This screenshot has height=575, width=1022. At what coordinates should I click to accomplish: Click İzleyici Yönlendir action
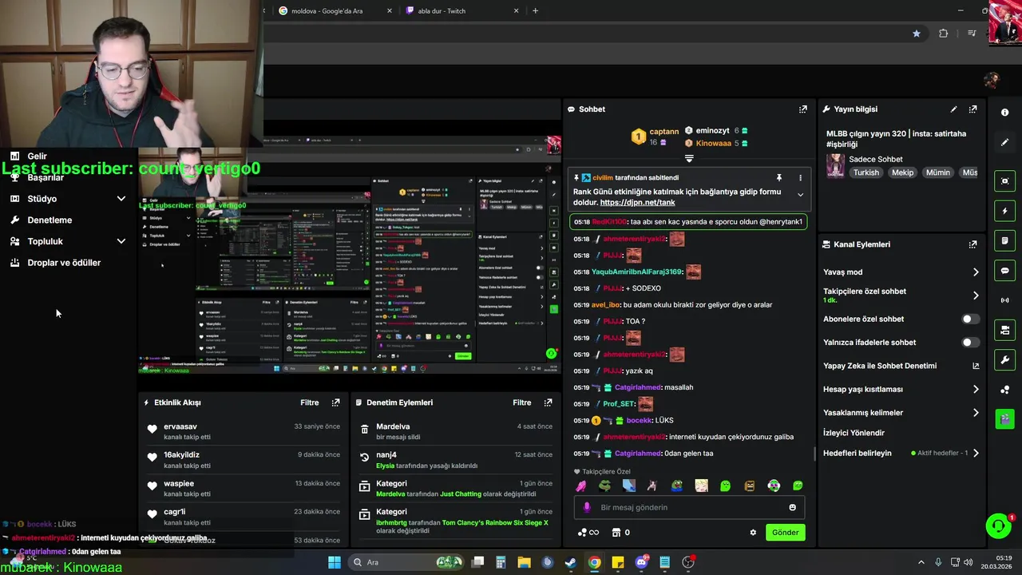[x=854, y=433]
